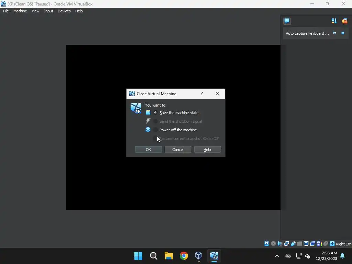This screenshot has width=352, height=264.
Task: Click the Auto capture keyboard notification text
Action: point(307,33)
